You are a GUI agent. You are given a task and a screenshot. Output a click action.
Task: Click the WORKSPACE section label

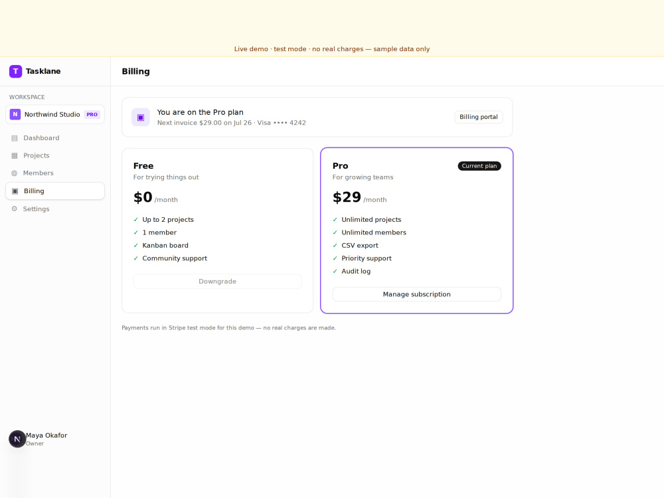pos(27,97)
